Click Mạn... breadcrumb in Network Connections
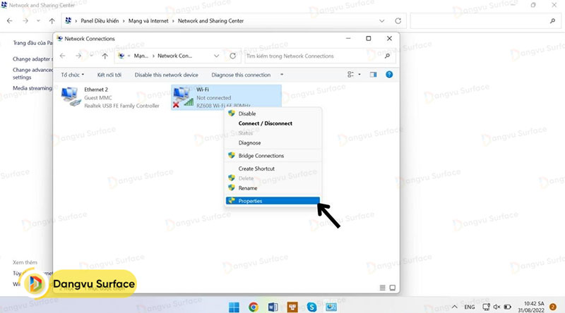Image resolution: width=565 pixels, height=313 pixels. [x=141, y=56]
